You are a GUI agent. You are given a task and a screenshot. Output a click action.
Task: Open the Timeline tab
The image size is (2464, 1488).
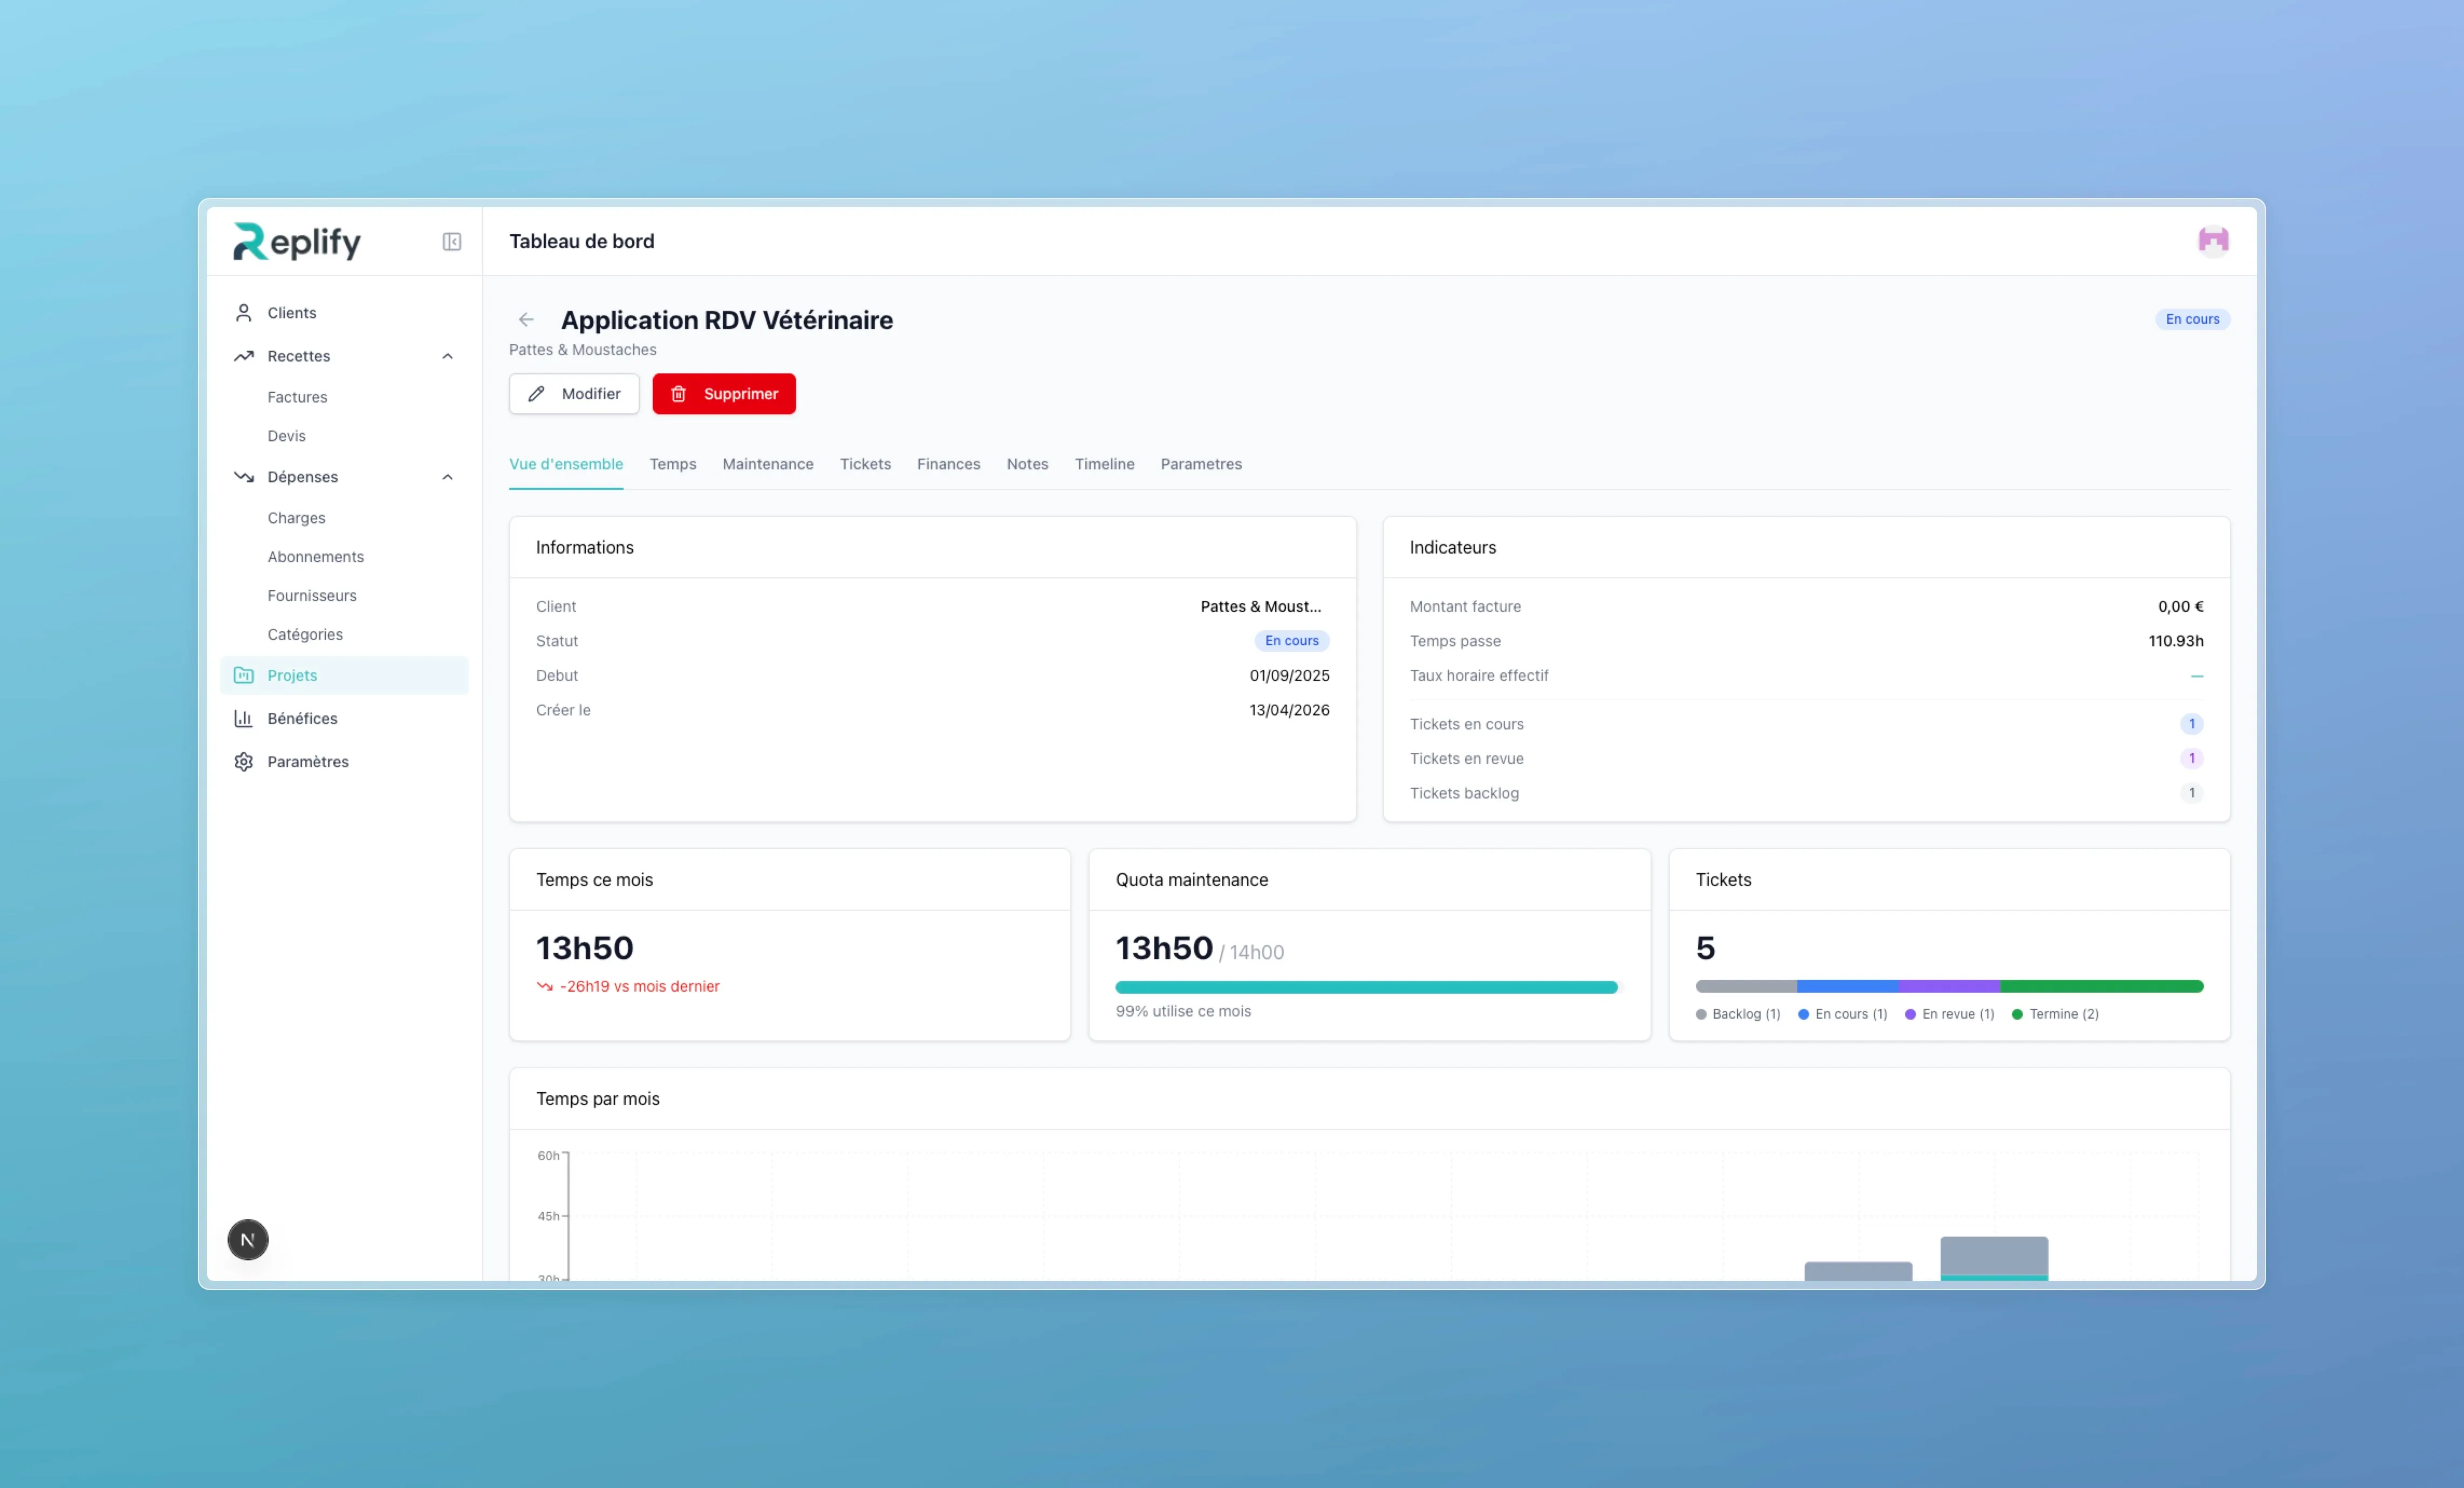(x=1104, y=464)
